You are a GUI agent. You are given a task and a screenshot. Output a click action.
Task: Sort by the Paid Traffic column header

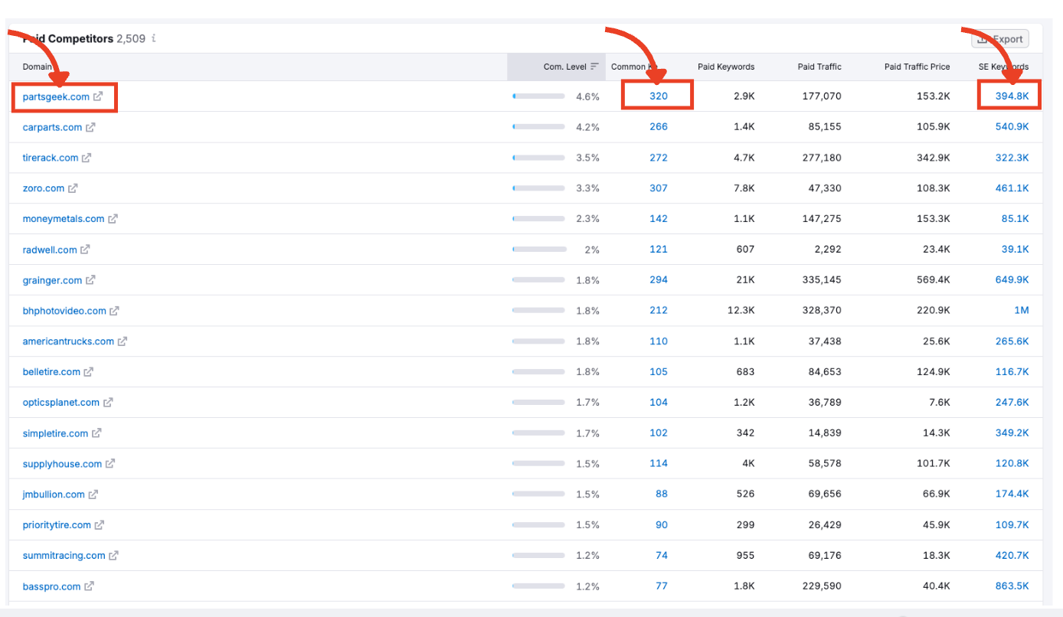[x=819, y=67]
